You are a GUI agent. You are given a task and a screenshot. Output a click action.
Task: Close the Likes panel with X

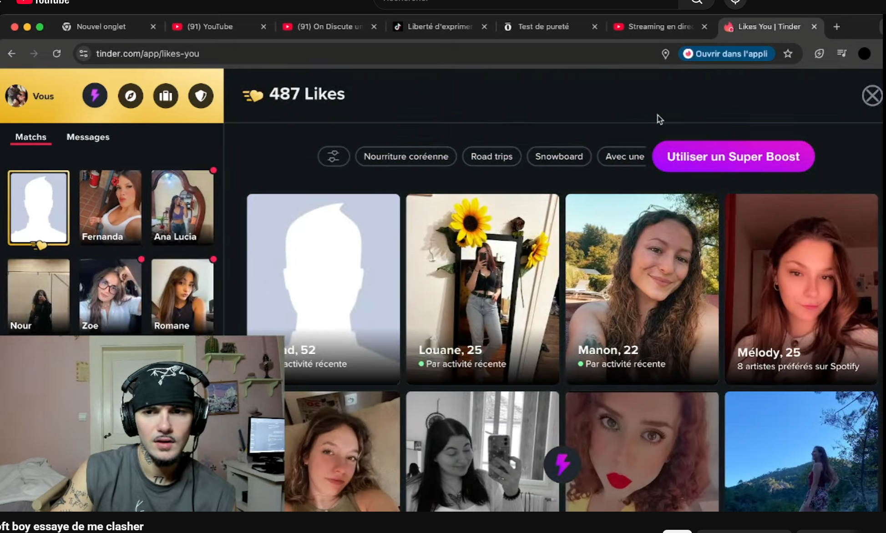click(871, 96)
